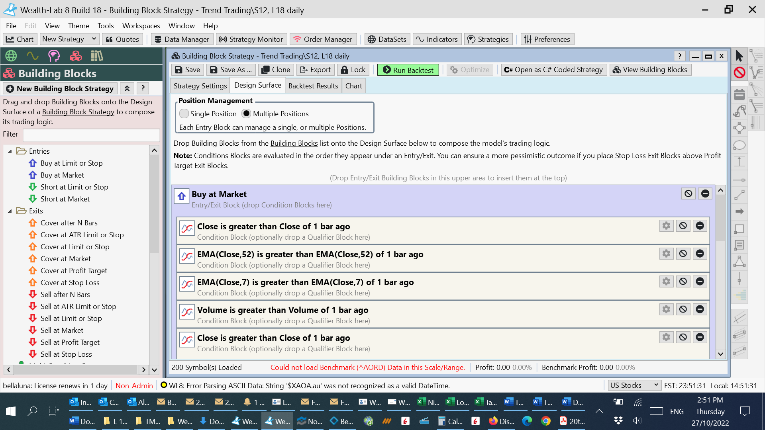
Task: Follow Building Block Strategy link in sidebar
Action: tap(78, 112)
